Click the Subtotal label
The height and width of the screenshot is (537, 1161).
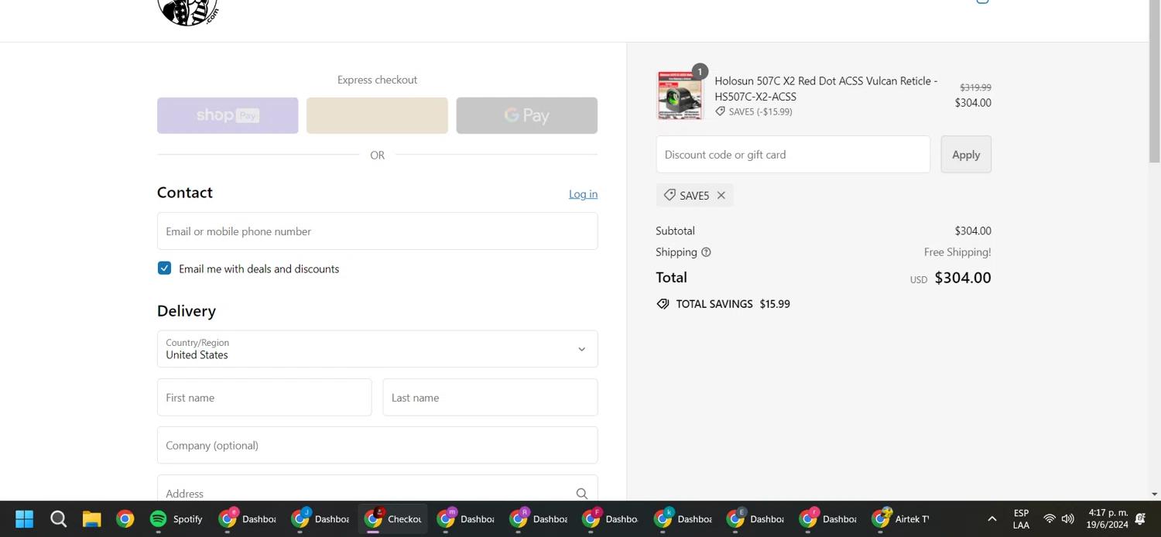point(675,231)
